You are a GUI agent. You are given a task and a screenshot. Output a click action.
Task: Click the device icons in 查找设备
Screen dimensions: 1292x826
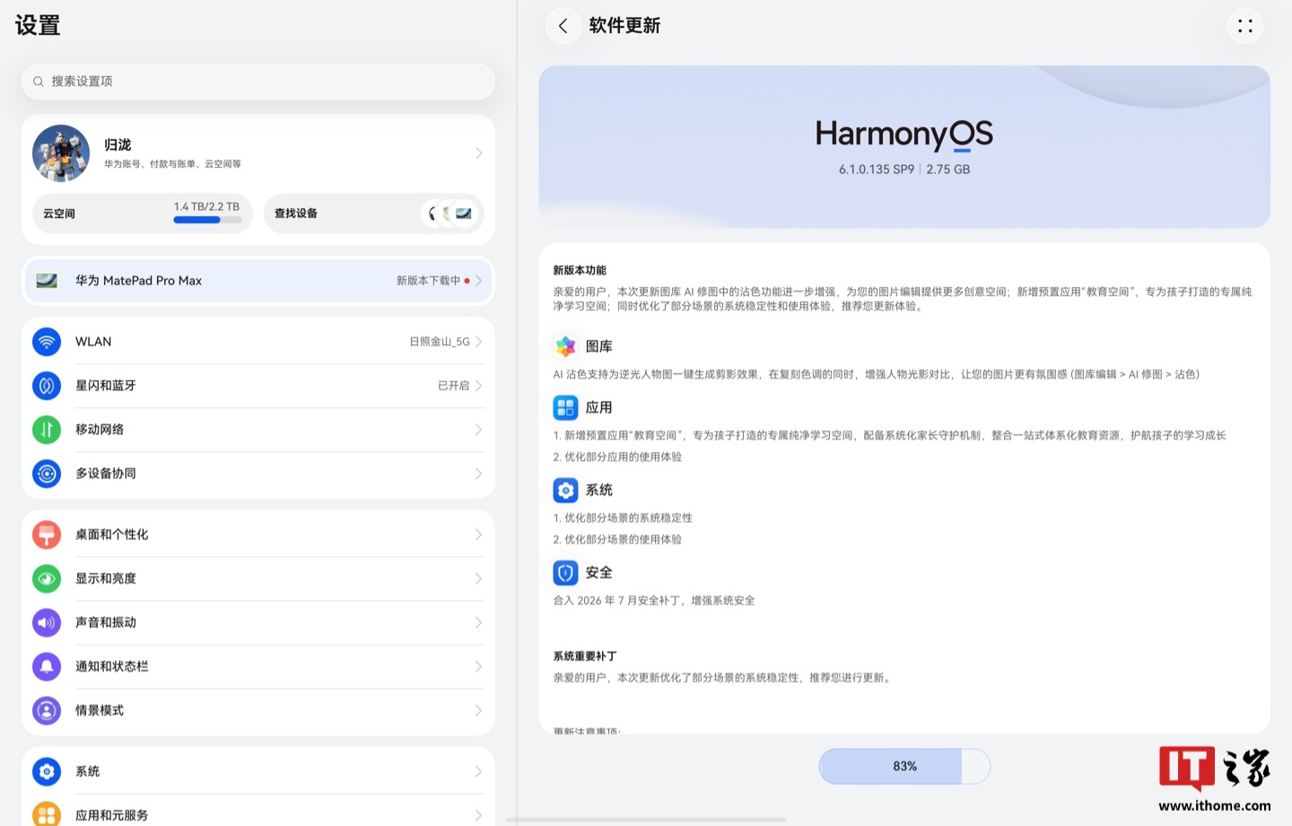[451, 213]
